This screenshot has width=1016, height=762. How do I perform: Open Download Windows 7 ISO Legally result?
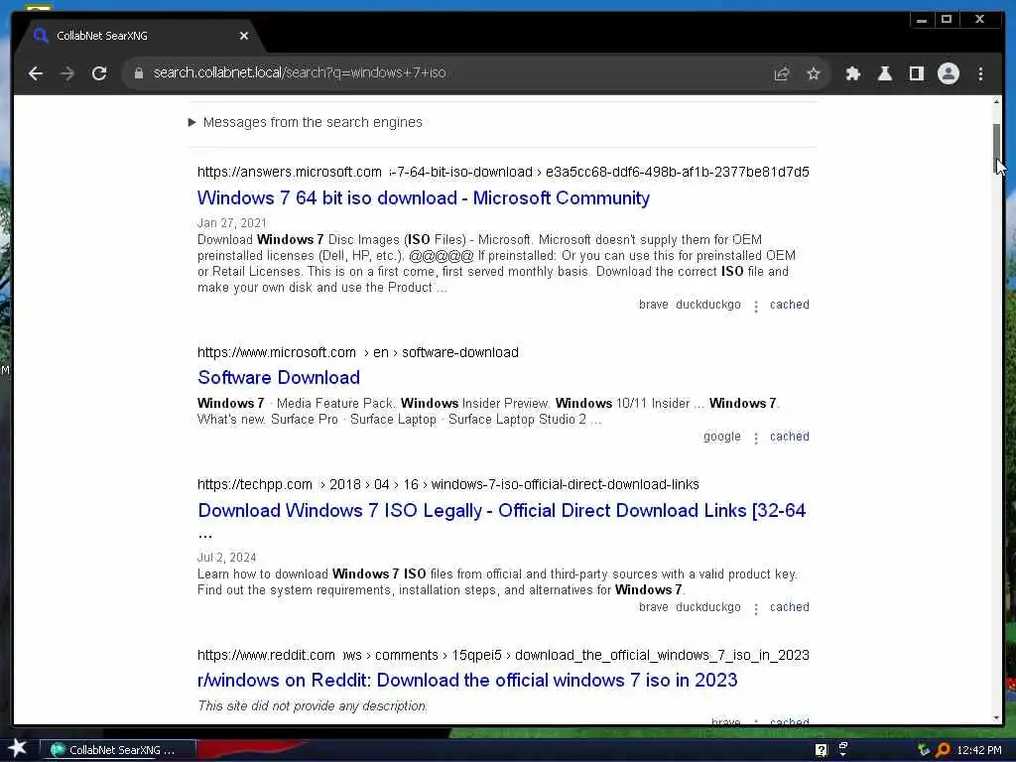click(501, 510)
